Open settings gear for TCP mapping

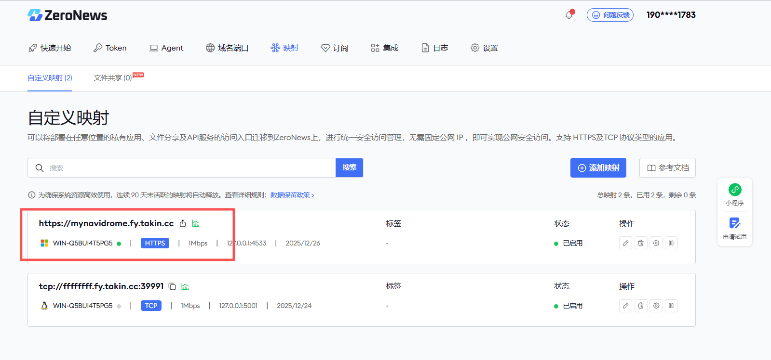pyautogui.click(x=656, y=306)
